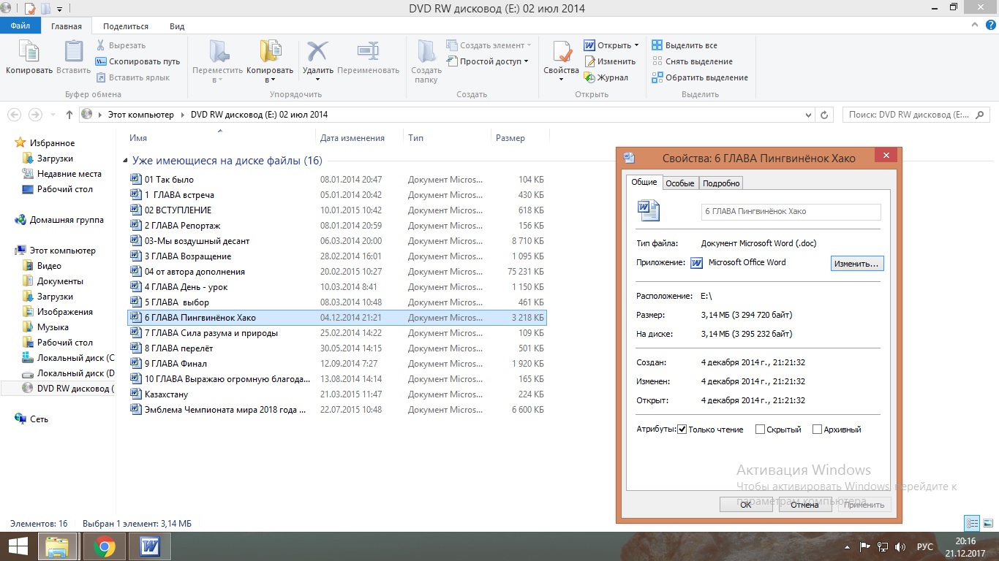999x561 pixels.
Task: Switch to Особые tab in properties dialog
Action: click(x=680, y=183)
